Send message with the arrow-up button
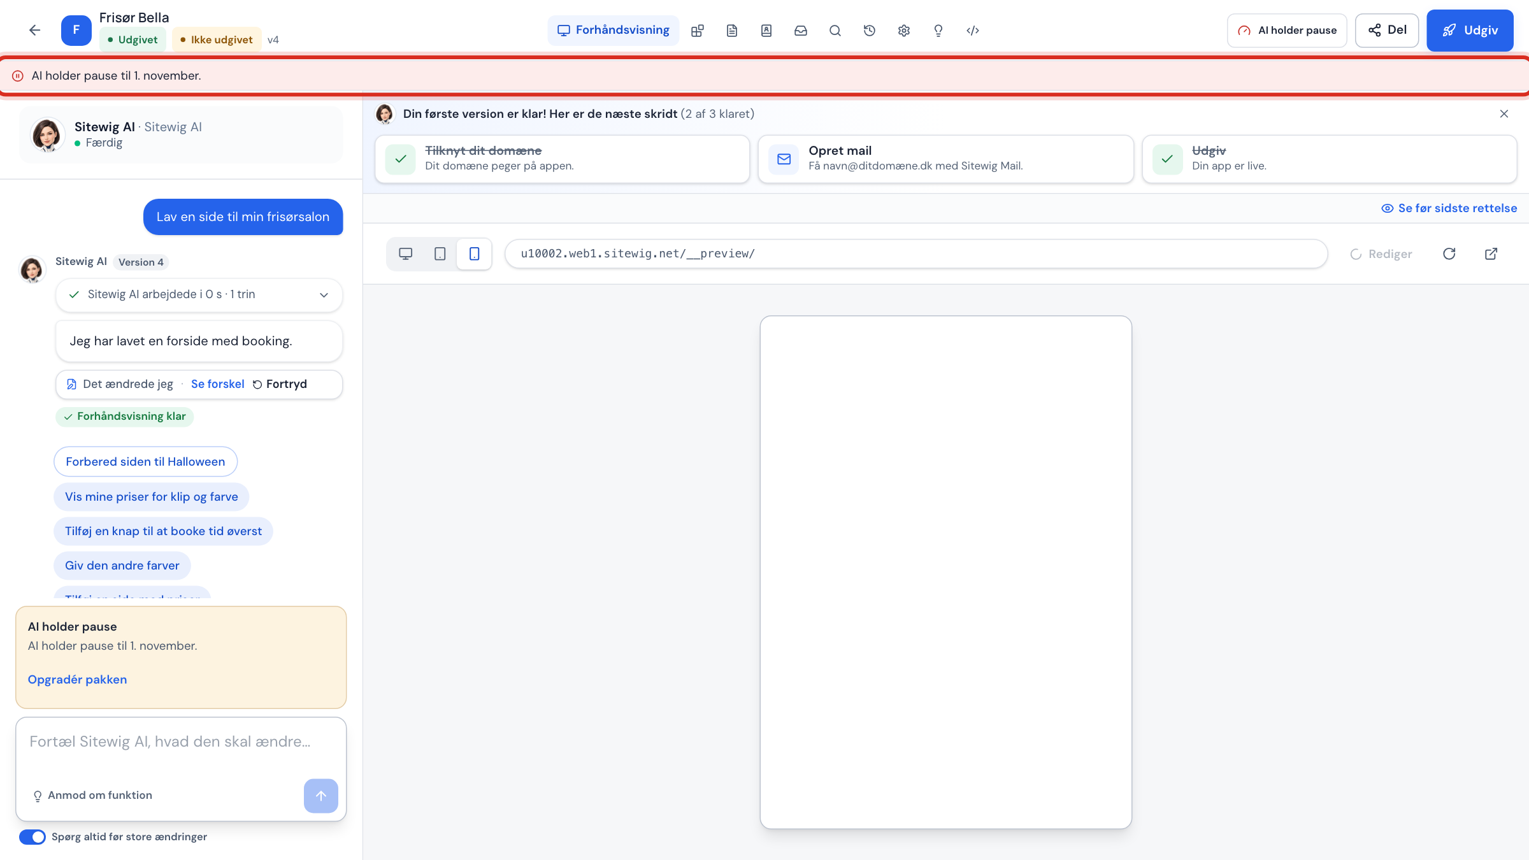This screenshot has width=1529, height=860. tap(321, 796)
